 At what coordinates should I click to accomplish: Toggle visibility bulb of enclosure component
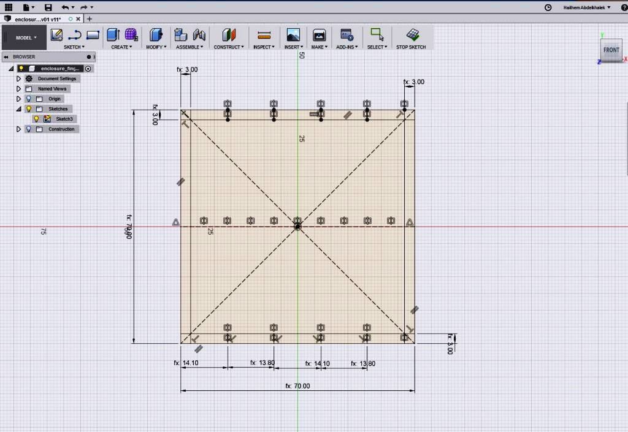point(21,69)
